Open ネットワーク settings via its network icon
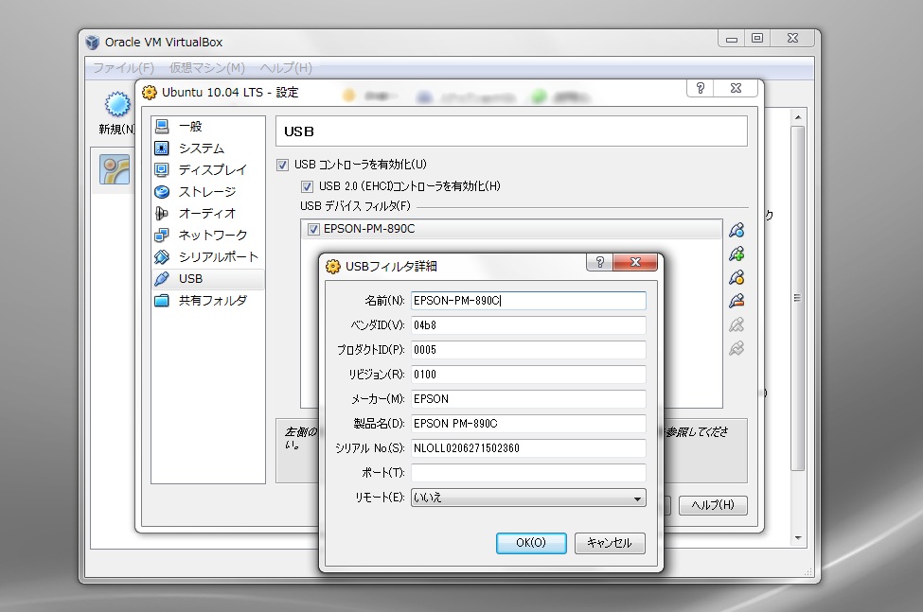Image resolution: width=923 pixels, height=612 pixels. tap(162, 236)
